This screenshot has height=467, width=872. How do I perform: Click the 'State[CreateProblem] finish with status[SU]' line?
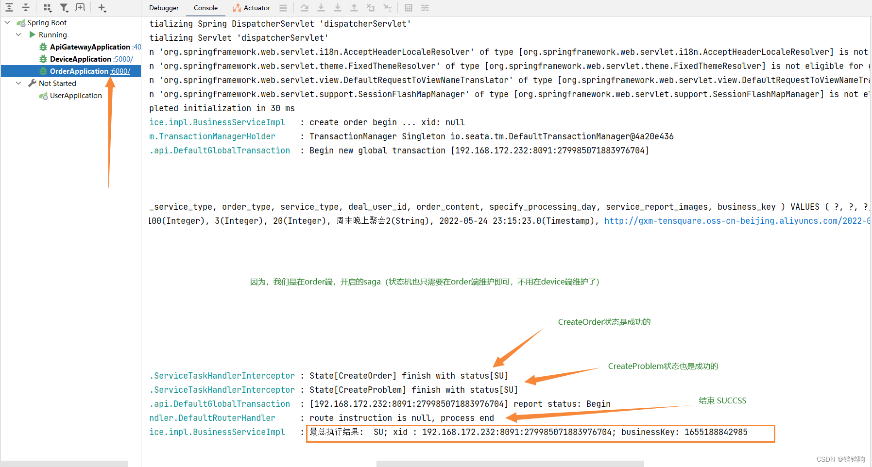[413, 390]
